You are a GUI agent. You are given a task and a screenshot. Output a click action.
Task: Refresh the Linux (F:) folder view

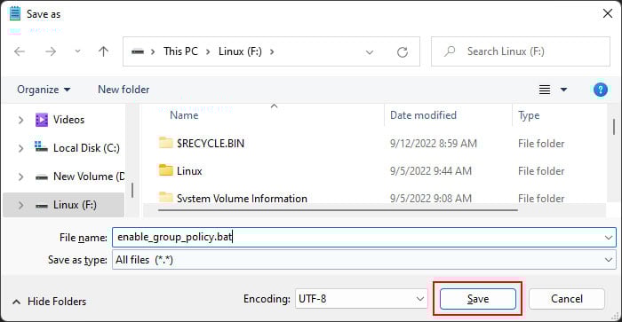tap(403, 51)
